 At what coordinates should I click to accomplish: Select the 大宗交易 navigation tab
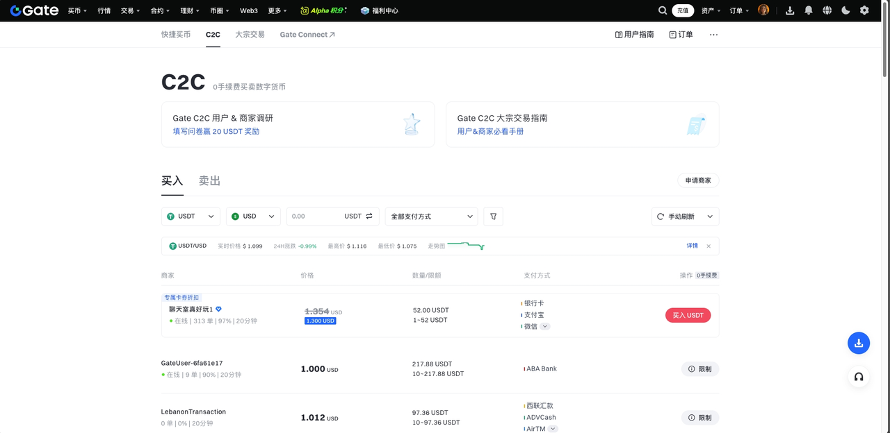[250, 35]
